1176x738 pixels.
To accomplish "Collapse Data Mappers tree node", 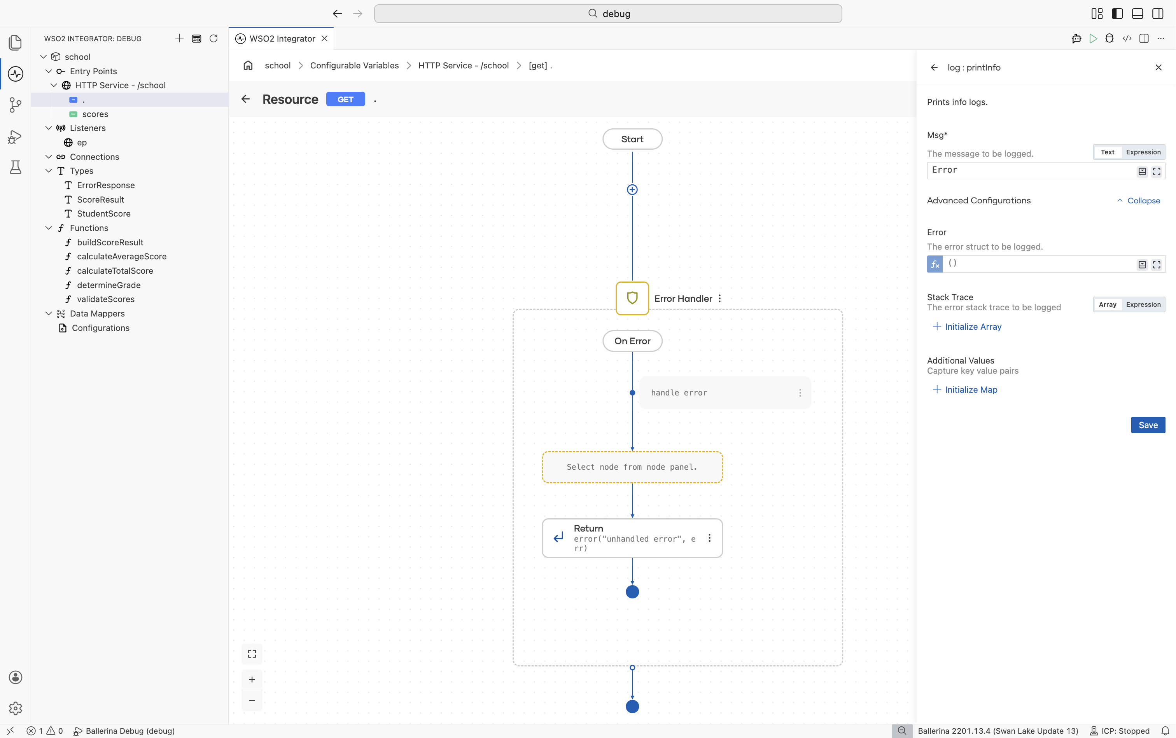I will point(49,313).
